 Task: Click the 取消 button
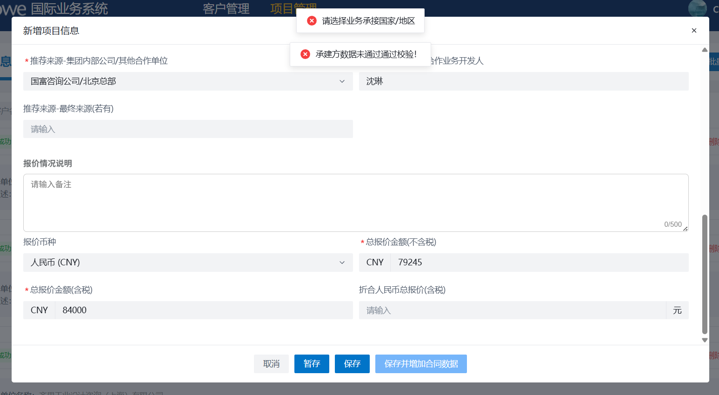[x=271, y=364]
